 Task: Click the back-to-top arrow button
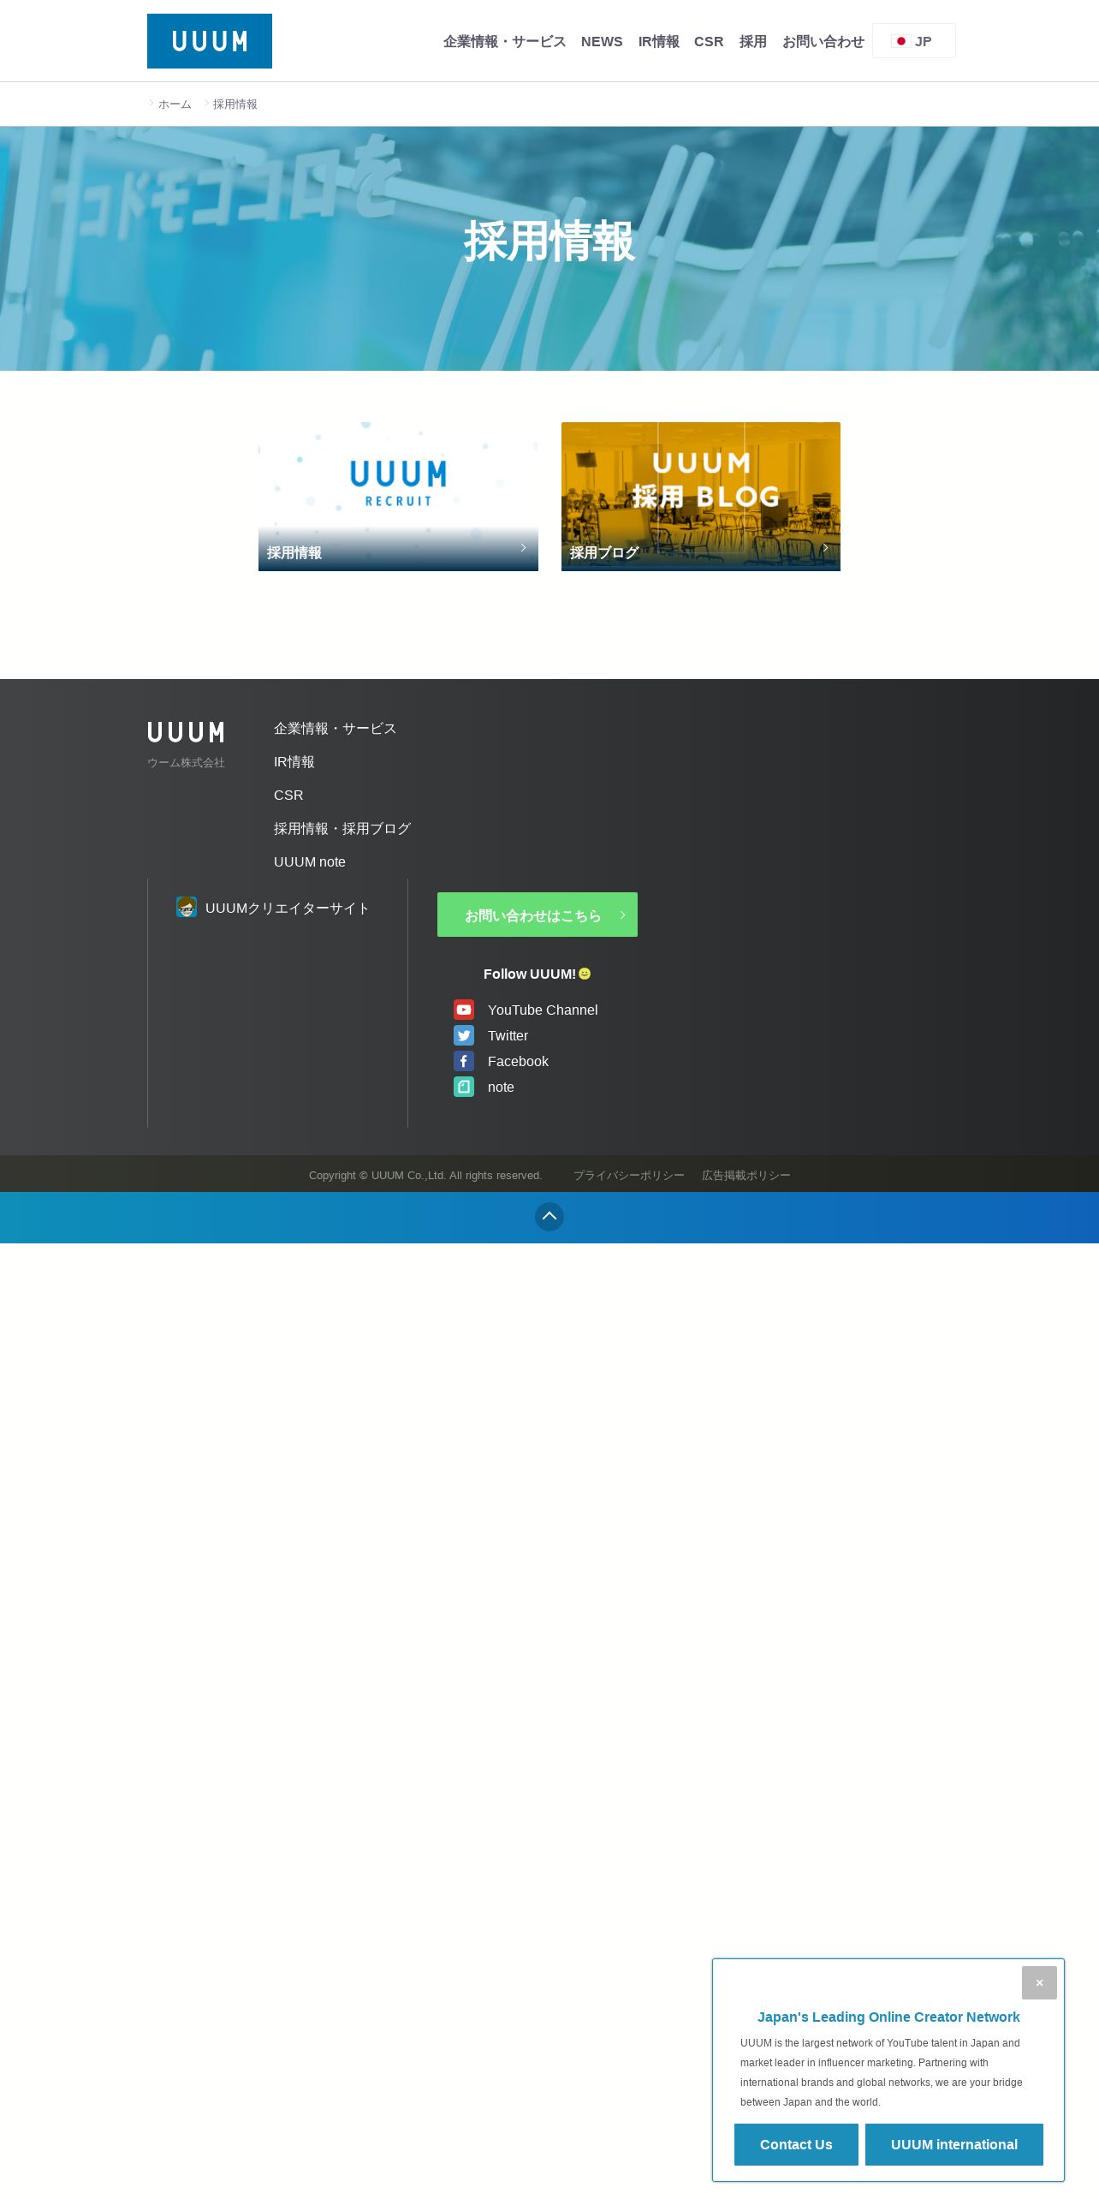coord(549,1217)
